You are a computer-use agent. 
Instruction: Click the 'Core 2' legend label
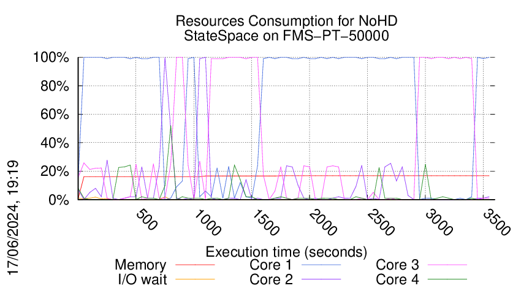click(271, 279)
